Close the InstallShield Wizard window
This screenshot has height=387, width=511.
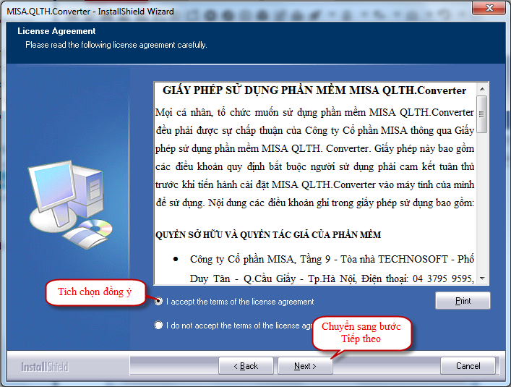[x=489, y=8]
